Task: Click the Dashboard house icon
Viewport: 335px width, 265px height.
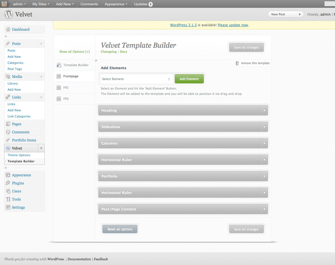Action: [8, 29]
